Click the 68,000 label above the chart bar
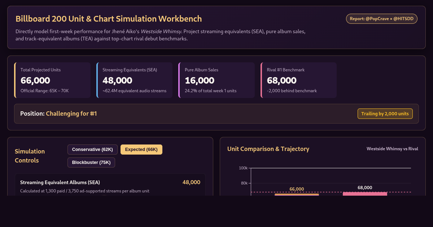This screenshot has height=227, width=433. (365, 188)
